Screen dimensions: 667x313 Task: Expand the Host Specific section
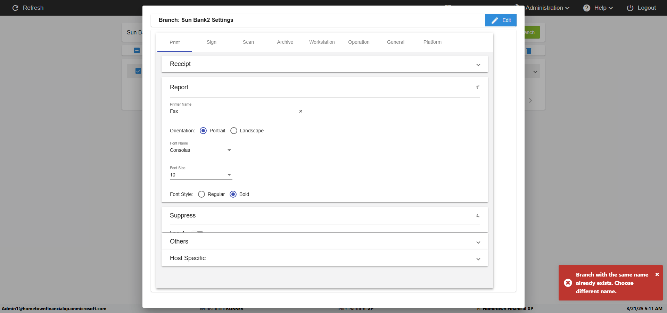click(x=324, y=258)
